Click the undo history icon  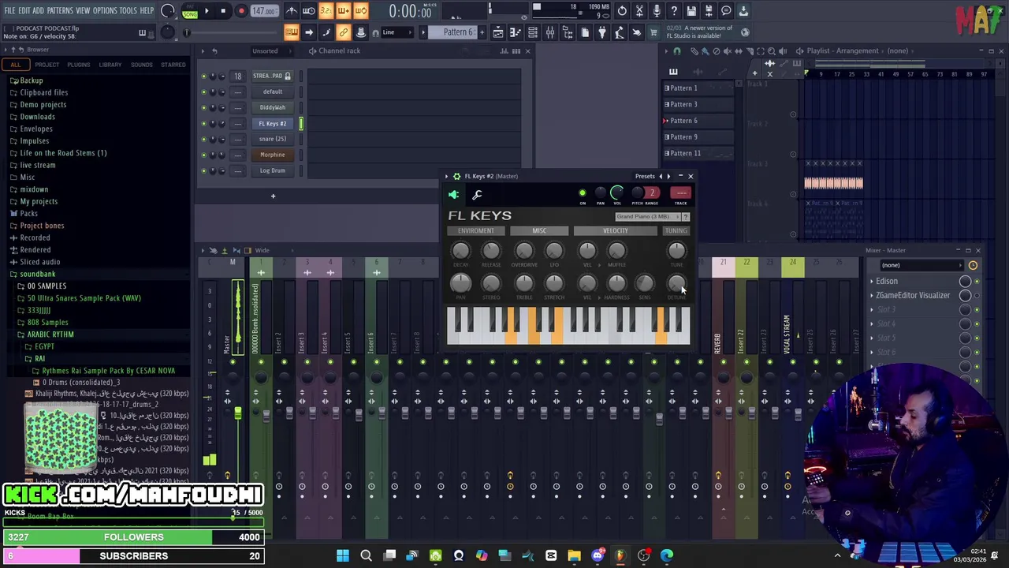[x=622, y=11]
